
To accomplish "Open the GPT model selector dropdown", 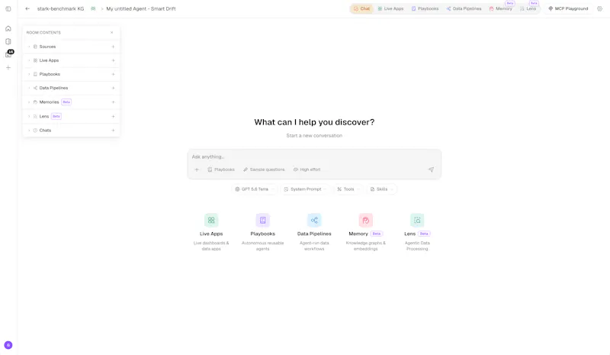I will click(x=255, y=189).
